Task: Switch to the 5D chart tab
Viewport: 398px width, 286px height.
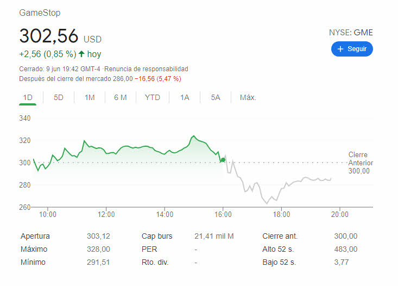Action: (59, 97)
